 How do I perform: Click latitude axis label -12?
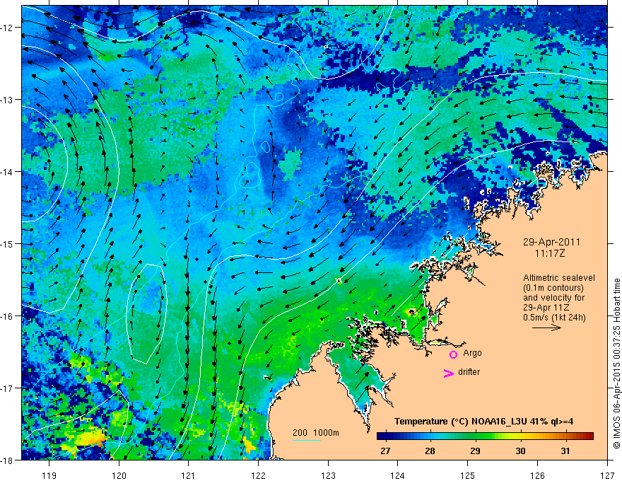pos(8,28)
